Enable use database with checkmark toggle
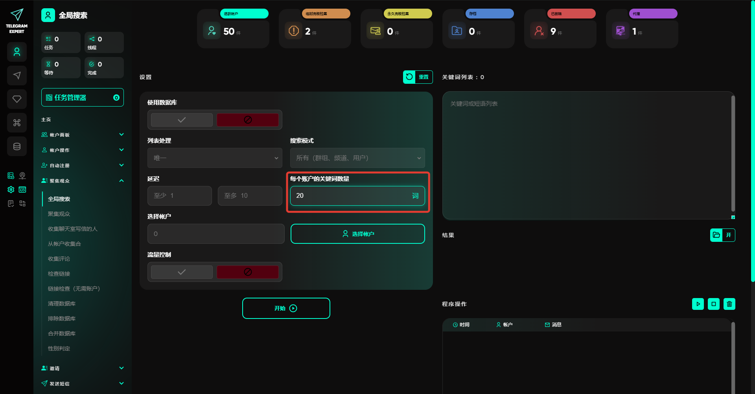The image size is (755, 394). click(x=182, y=120)
